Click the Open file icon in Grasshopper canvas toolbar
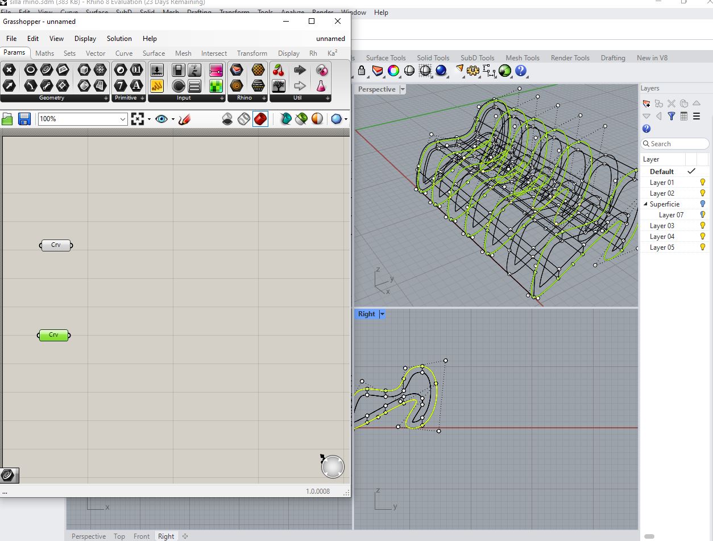 pyautogui.click(x=8, y=118)
